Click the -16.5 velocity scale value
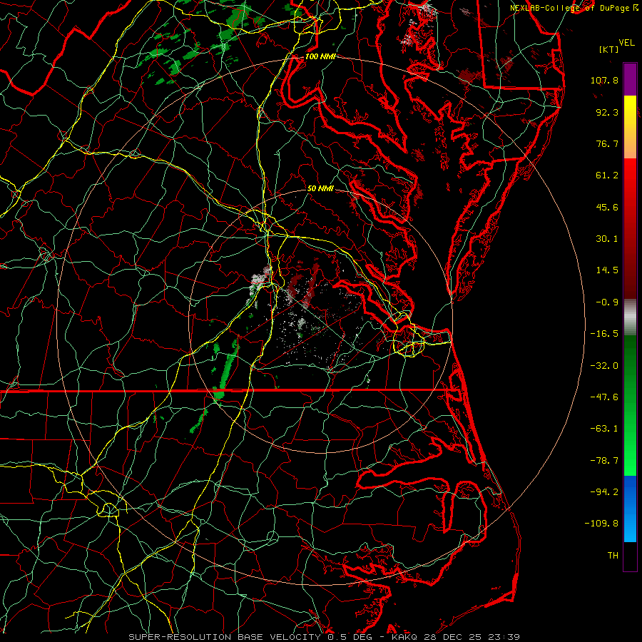 click(604, 334)
